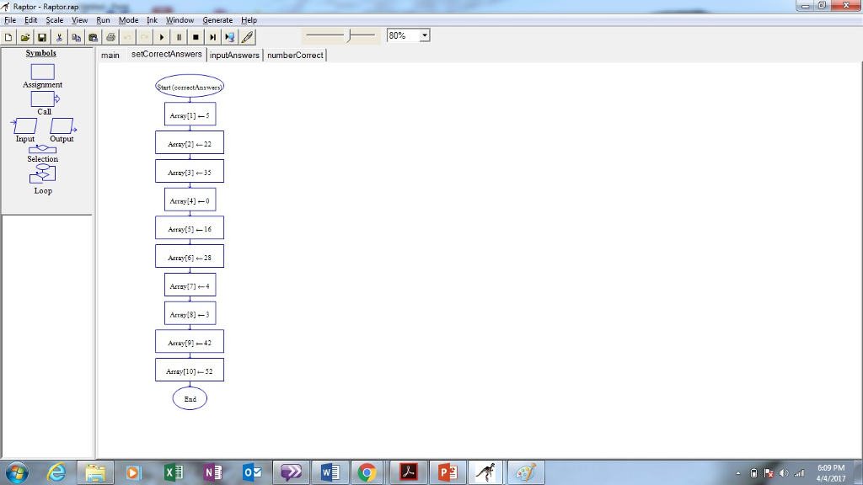Run the flowchart with the Play icon
863x485 pixels.
click(x=161, y=36)
